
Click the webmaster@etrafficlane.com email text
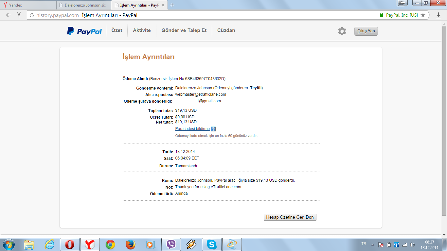pyautogui.click(x=201, y=94)
